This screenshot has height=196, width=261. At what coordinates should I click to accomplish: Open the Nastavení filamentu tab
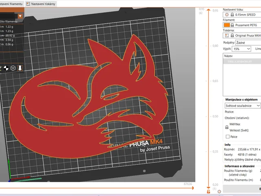(11, 4)
